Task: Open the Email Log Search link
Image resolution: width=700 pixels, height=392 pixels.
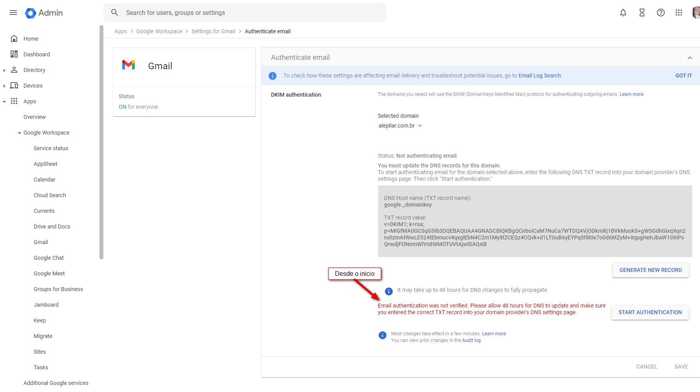Action: tap(539, 76)
